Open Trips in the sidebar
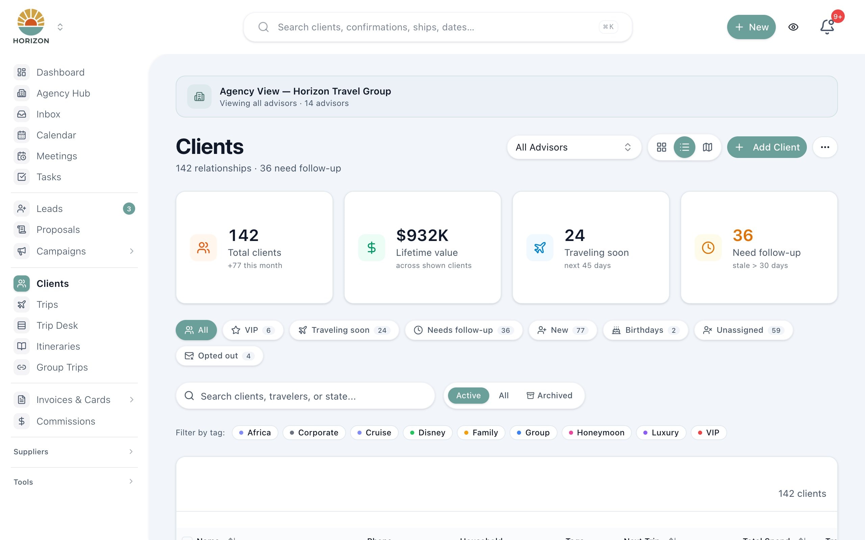 [74, 304]
